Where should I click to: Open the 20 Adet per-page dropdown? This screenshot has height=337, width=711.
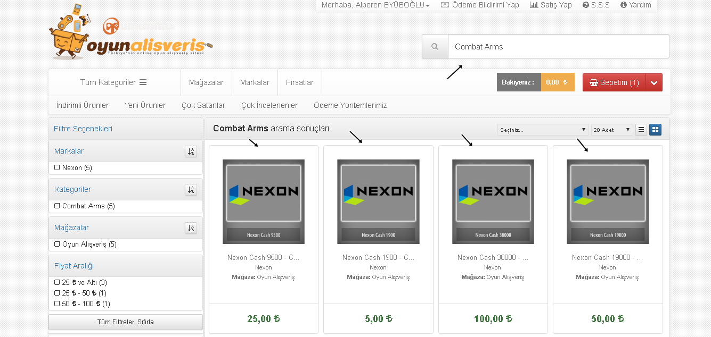click(x=612, y=130)
